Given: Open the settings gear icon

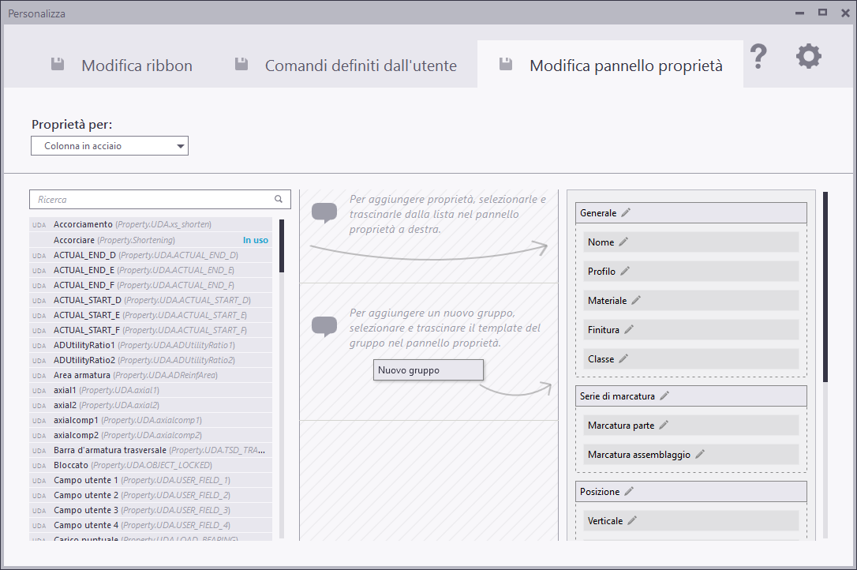Looking at the screenshot, I should 808,56.
